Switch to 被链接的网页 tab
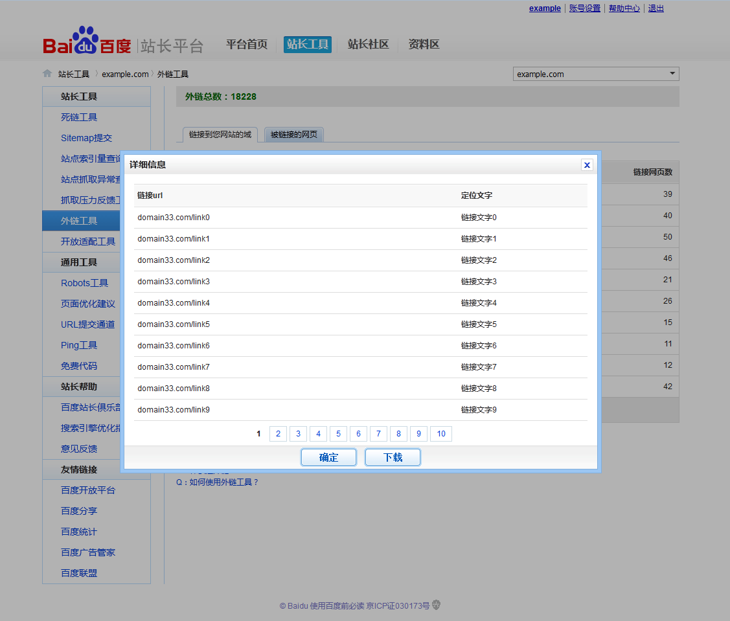The height and width of the screenshot is (621, 730). pyautogui.click(x=294, y=135)
